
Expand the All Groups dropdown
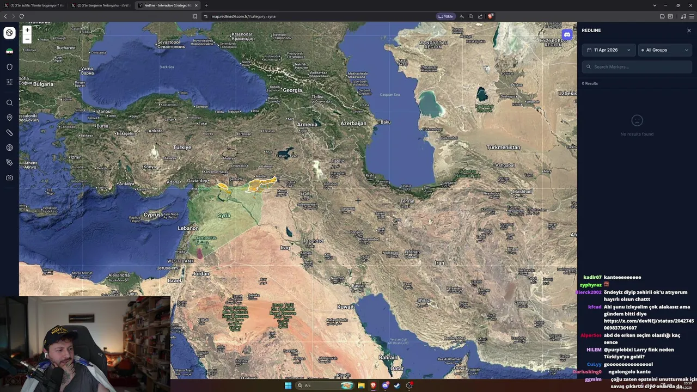coord(665,50)
